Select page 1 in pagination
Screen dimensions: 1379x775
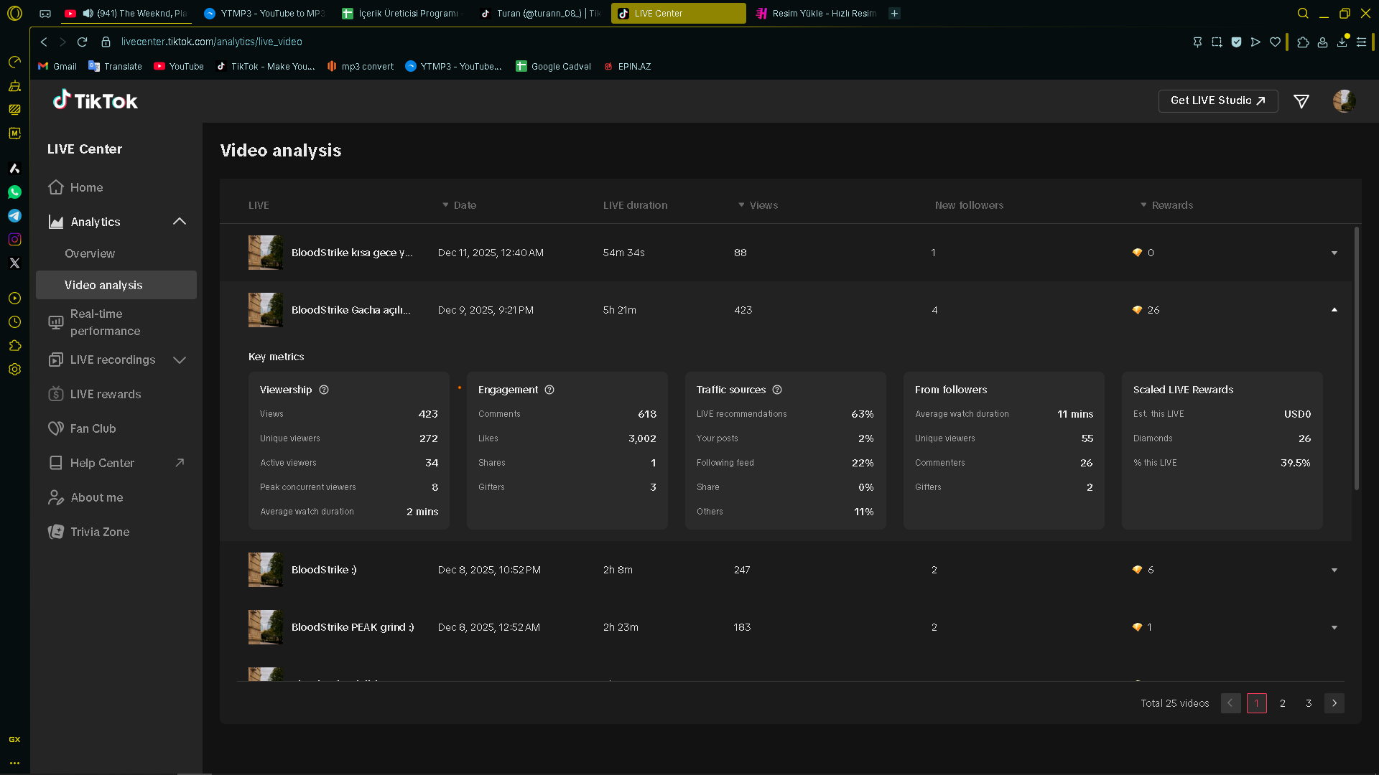(1257, 703)
